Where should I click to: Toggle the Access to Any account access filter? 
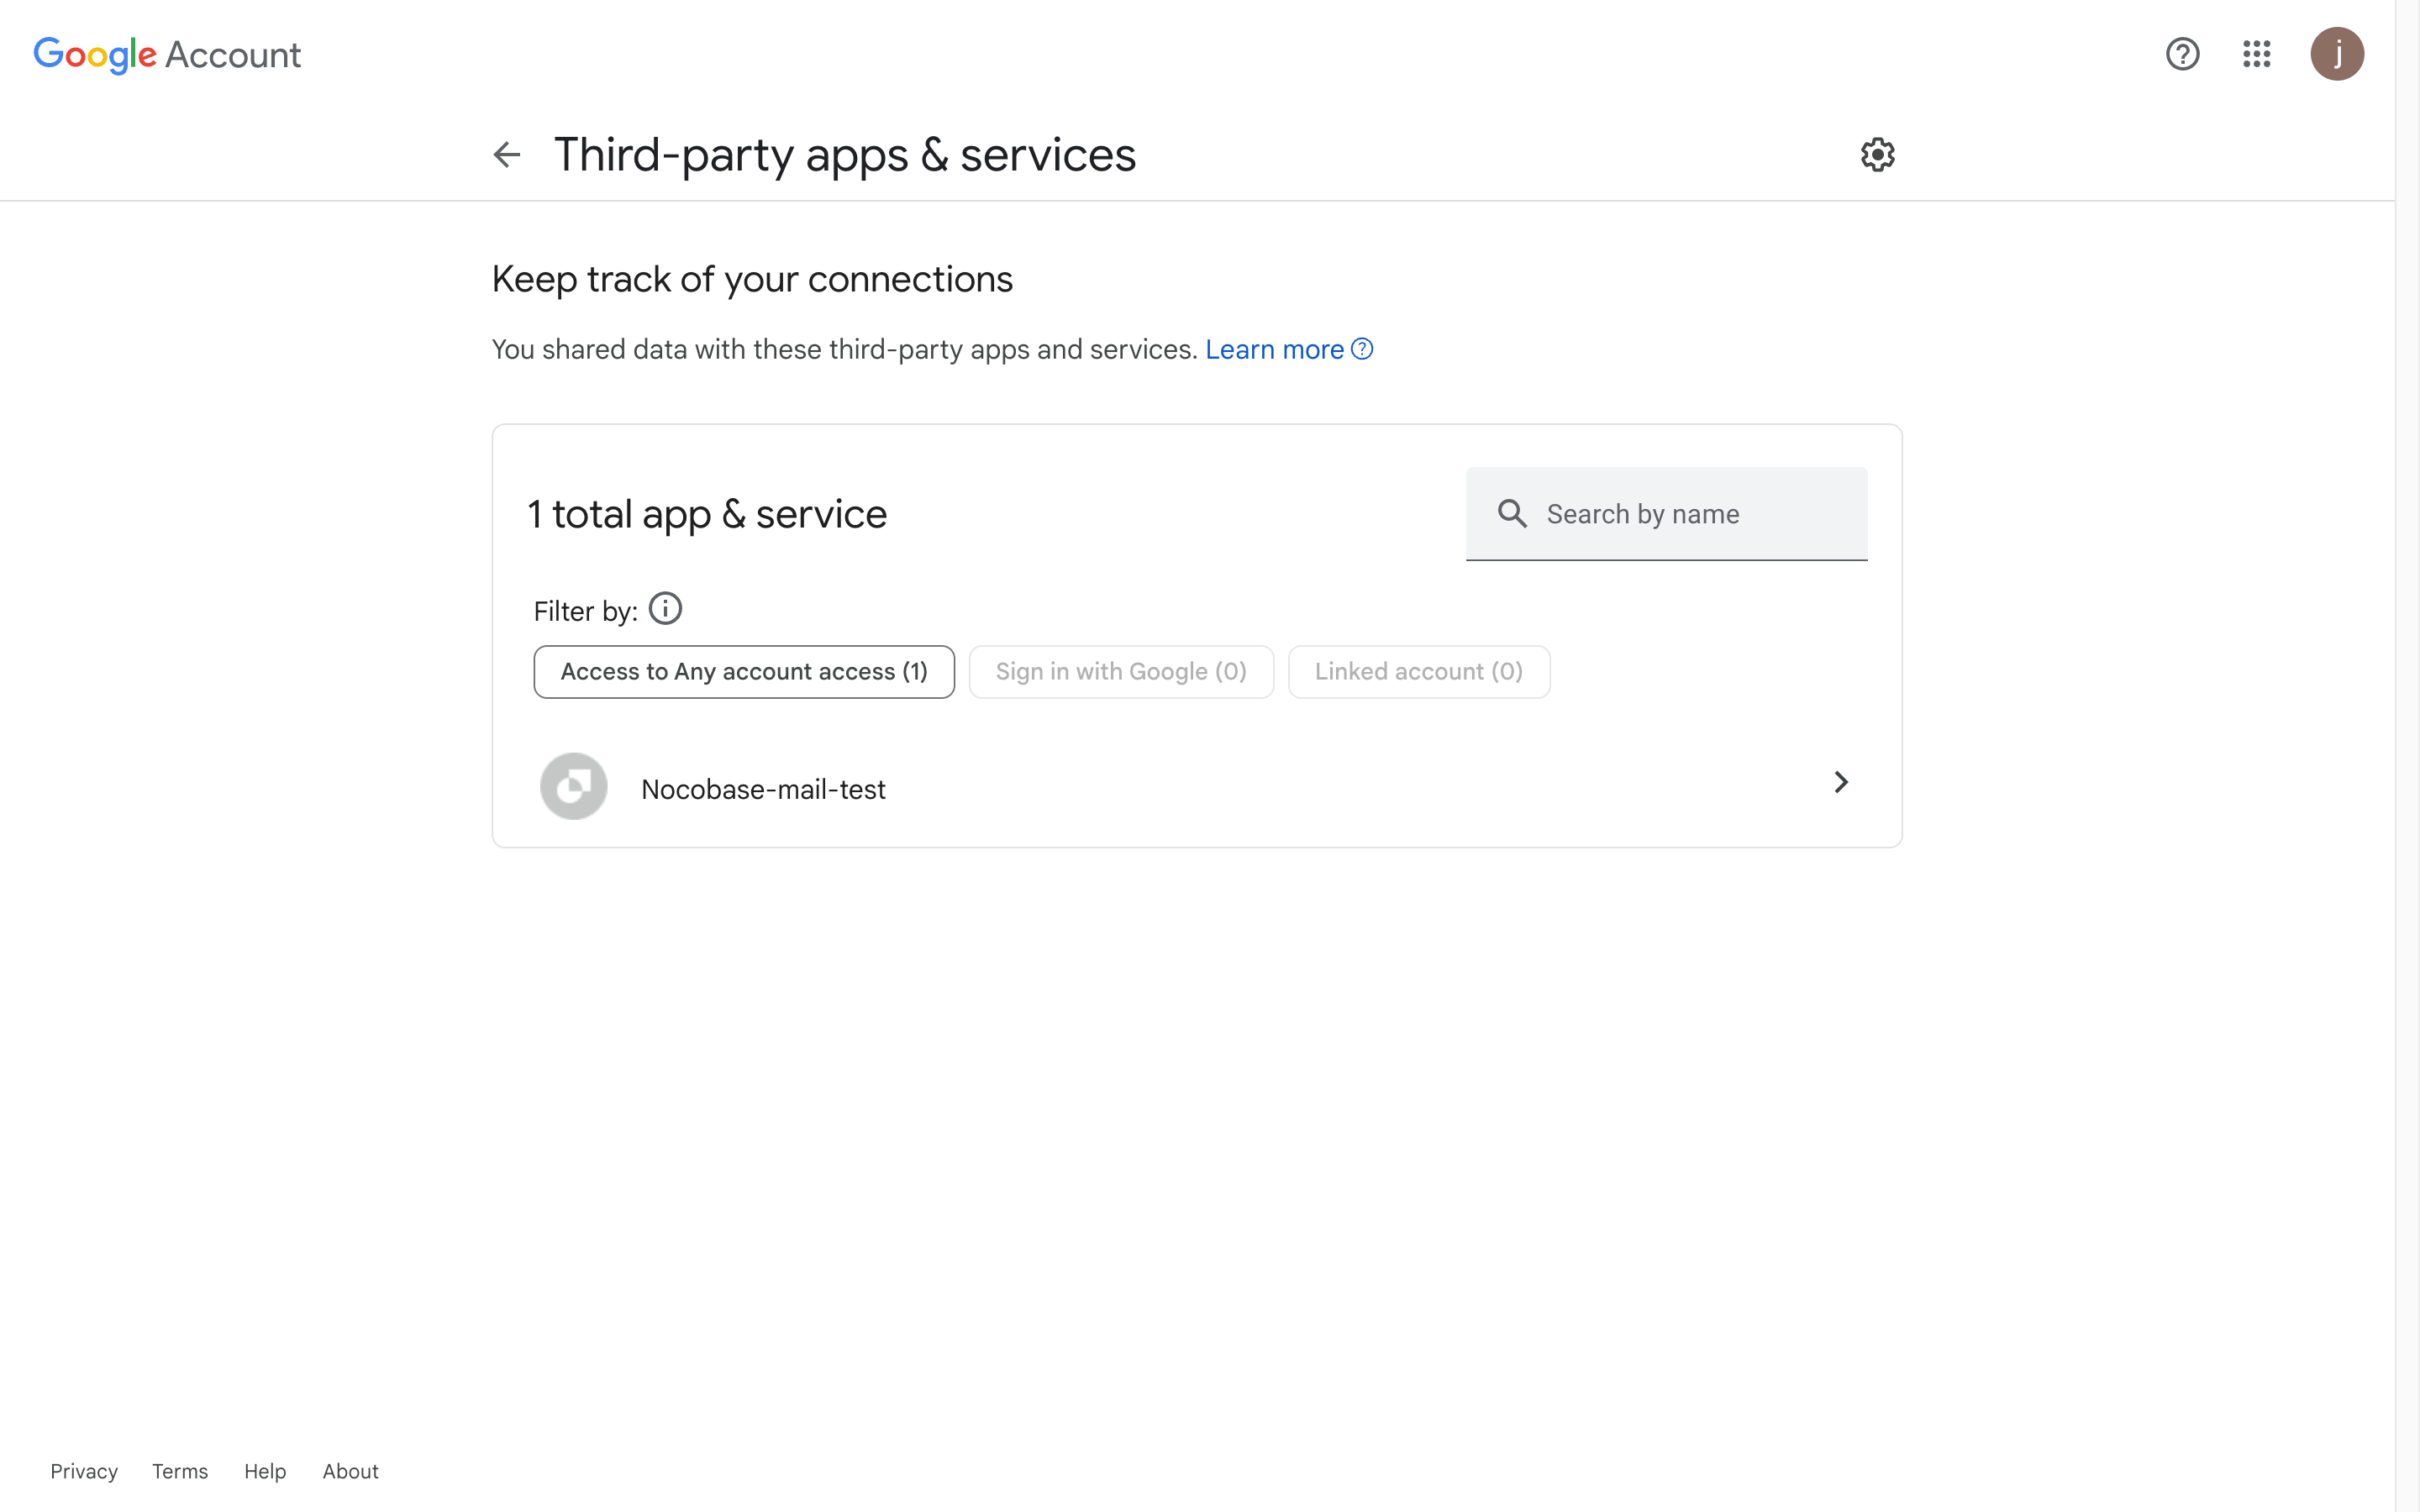[744, 672]
